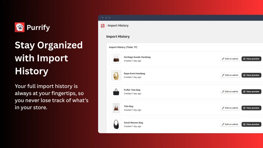Click the Purrify paw logo icon
This screenshot has width=263, height=148.
[x=20, y=27]
